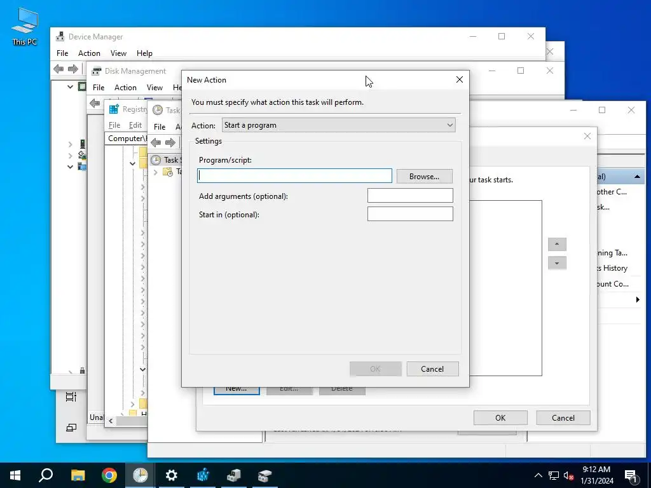Switch to Device Manager taskbar icon

point(234,475)
